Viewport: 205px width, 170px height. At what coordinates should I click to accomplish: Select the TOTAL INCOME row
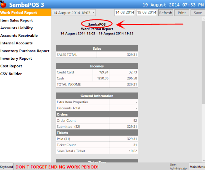coord(97,84)
